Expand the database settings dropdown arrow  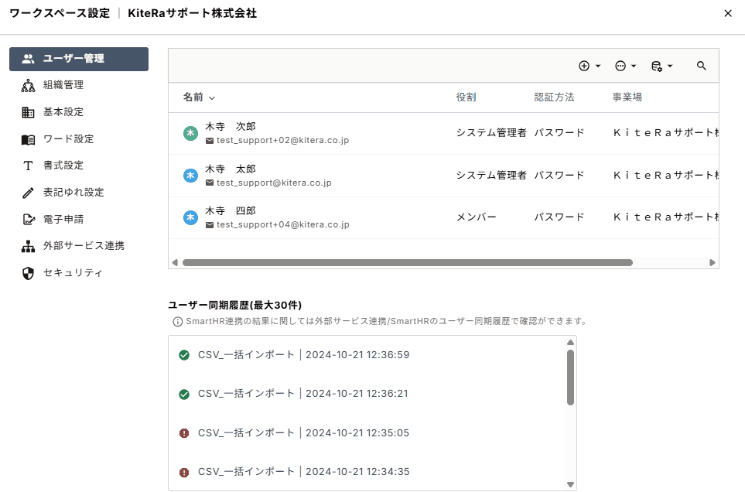(670, 66)
